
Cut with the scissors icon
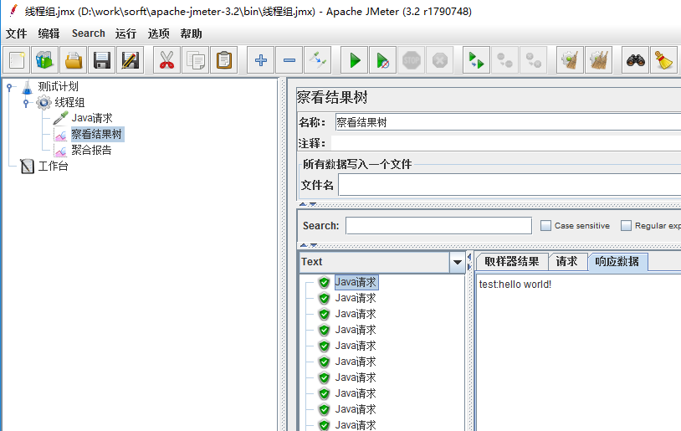(166, 60)
